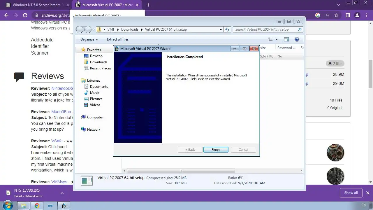Open Chrome side panel icon
Image resolution: width=373 pixels, height=210 pixels.
click(x=348, y=15)
